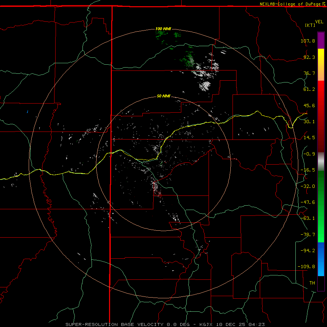Click the 45.6 velocity scale value
327x327 pixels.
(309, 105)
